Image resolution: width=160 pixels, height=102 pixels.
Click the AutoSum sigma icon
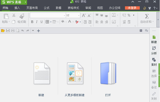[147, 16]
